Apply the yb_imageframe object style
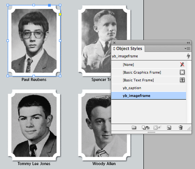Screen dimensions: 195x169 tap(149, 95)
